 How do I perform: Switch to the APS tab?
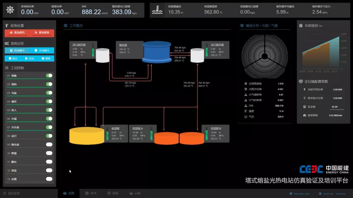tap(91, 193)
